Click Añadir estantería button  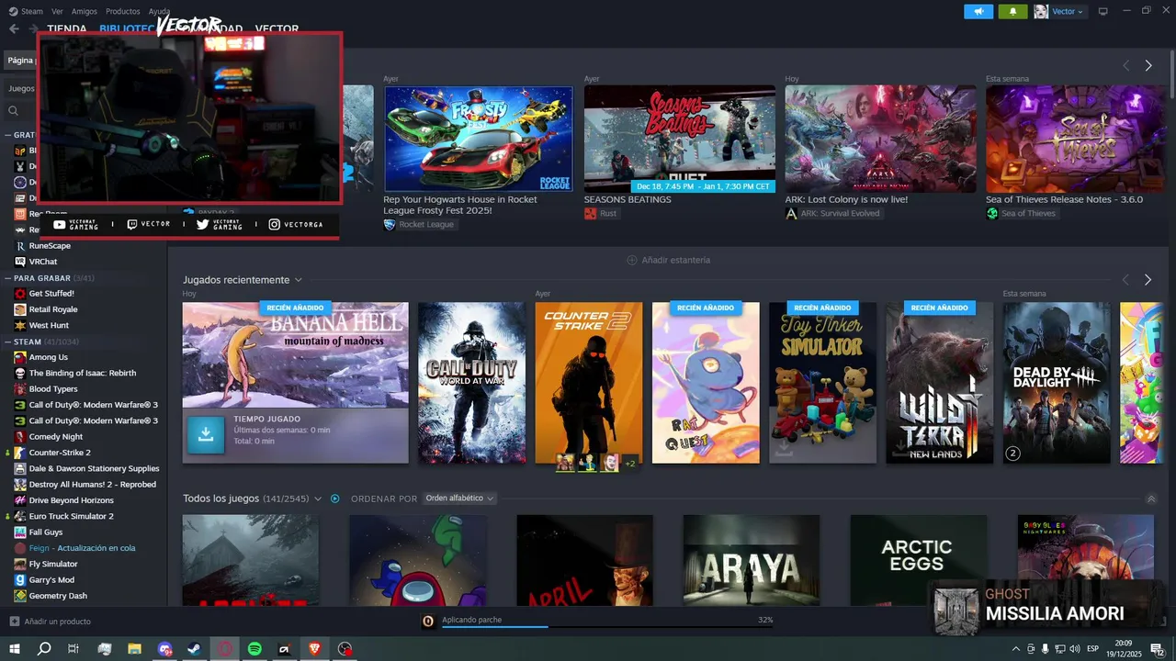[x=668, y=260]
